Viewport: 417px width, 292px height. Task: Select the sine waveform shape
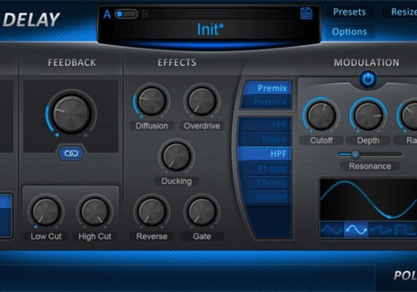click(356, 229)
